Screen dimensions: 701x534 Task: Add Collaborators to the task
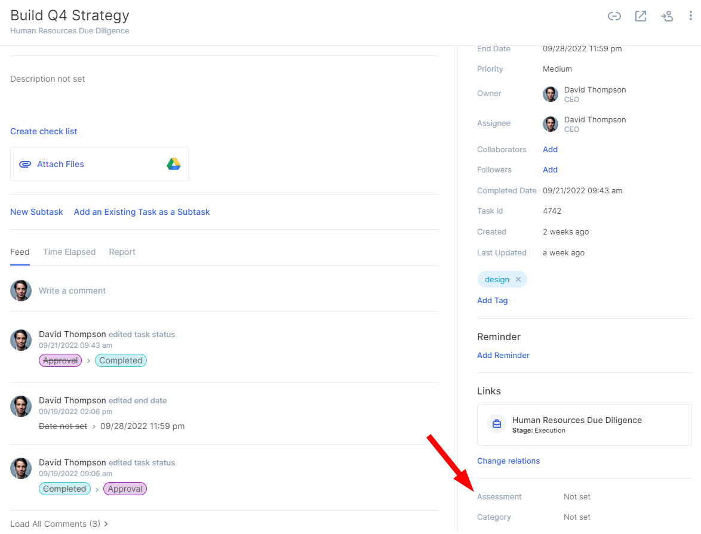point(550,149)
